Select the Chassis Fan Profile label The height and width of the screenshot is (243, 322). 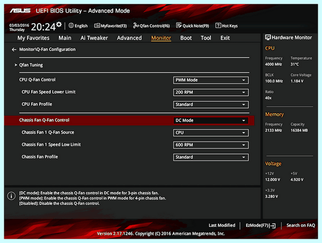40,157
